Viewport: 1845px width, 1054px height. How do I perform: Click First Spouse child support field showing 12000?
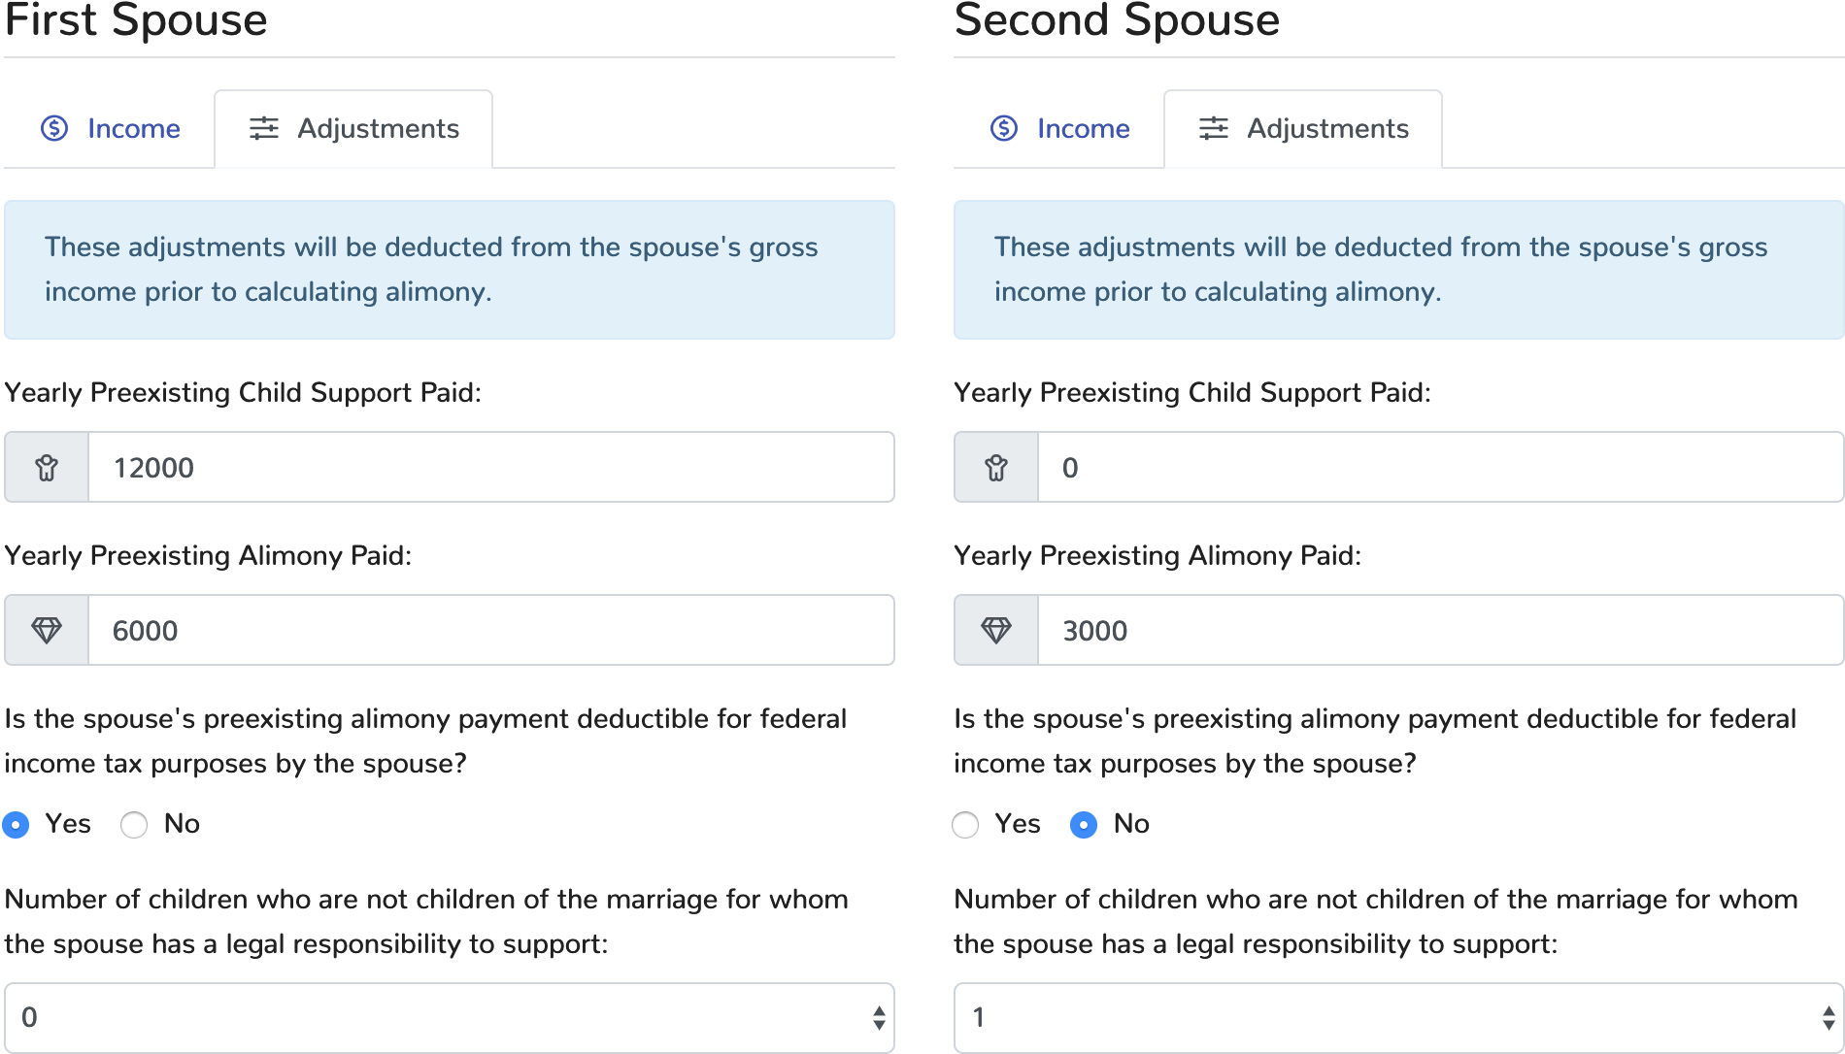click(x=490, y=468)
